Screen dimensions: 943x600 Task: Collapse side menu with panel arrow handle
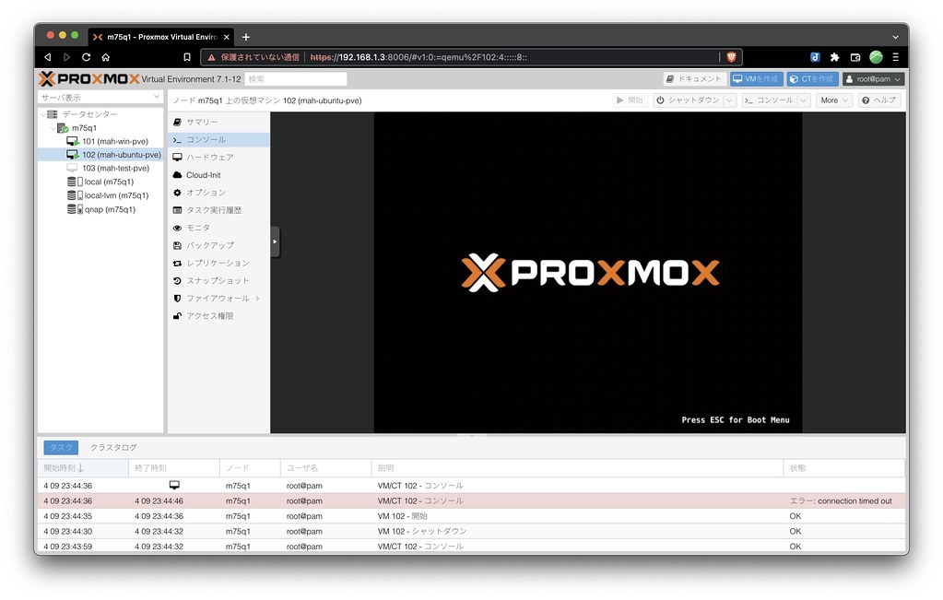[275, 241]
